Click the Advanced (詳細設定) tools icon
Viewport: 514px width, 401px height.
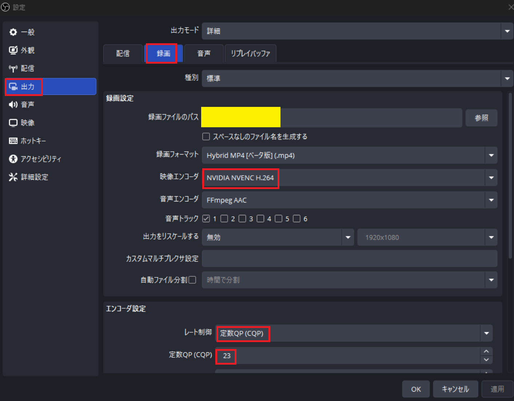13,177
